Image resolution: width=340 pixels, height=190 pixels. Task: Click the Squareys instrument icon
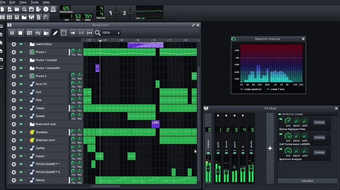[32, 132]
